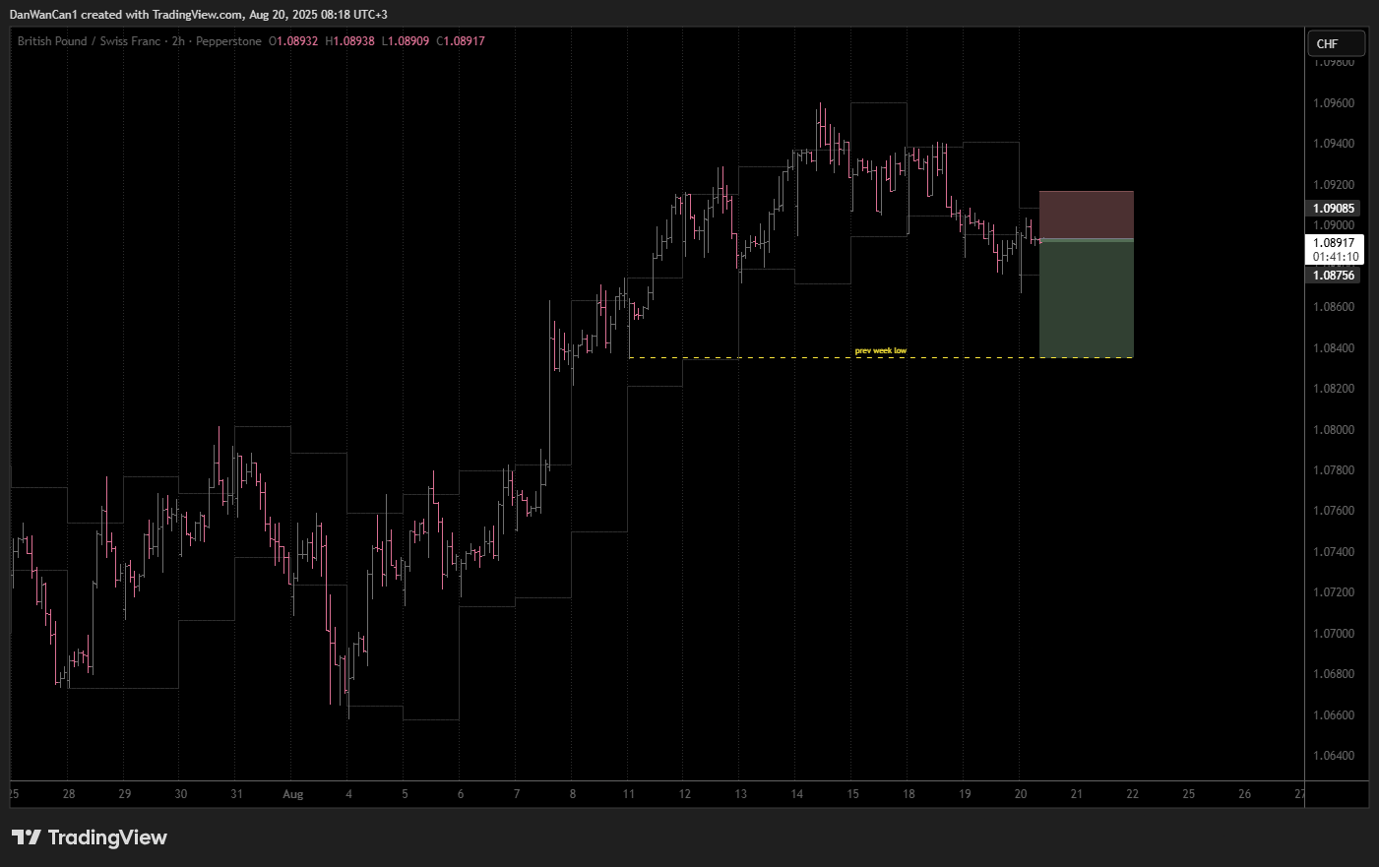The width and height of the screenshot is (1379, 867).
Task: Click date 30 on the time axis
Action: 181,794
